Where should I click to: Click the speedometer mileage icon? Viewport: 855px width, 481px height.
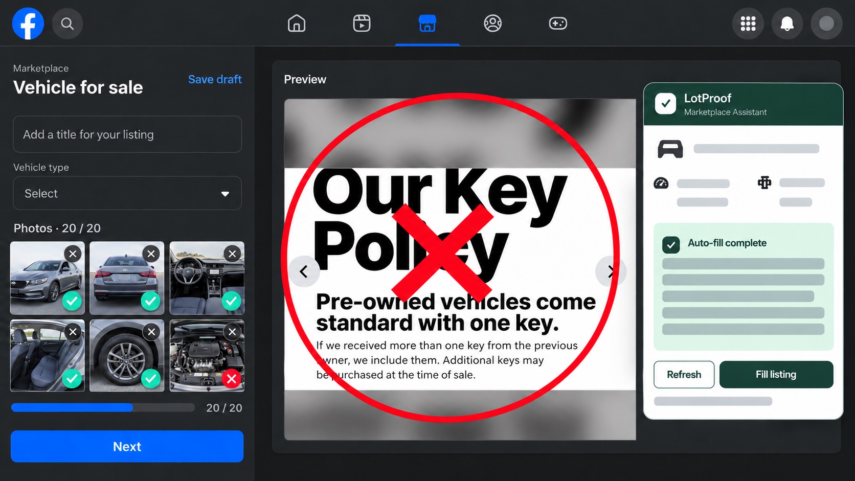[x=661, y=183]
